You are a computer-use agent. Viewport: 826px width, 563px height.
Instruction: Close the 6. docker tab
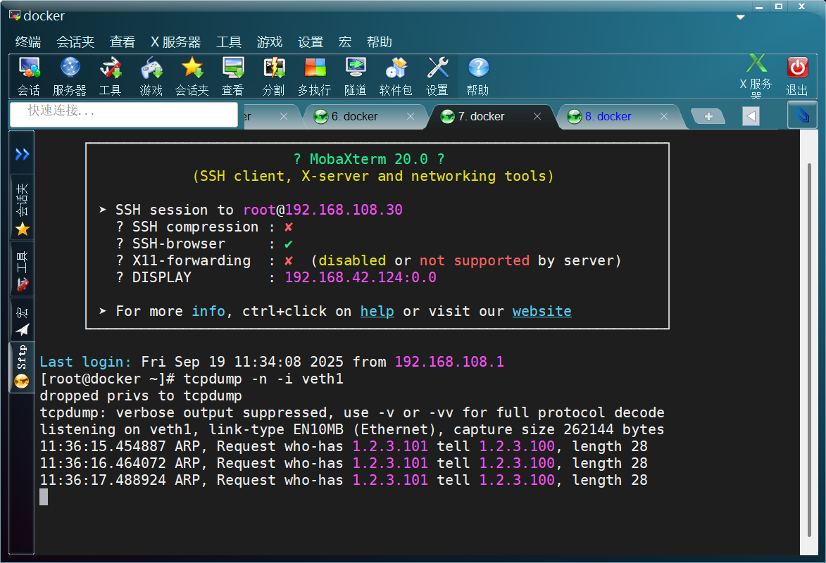pos(411,116)
